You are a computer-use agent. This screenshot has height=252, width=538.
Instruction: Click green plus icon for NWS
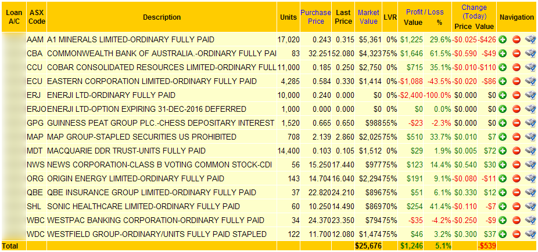pos(503,165)
